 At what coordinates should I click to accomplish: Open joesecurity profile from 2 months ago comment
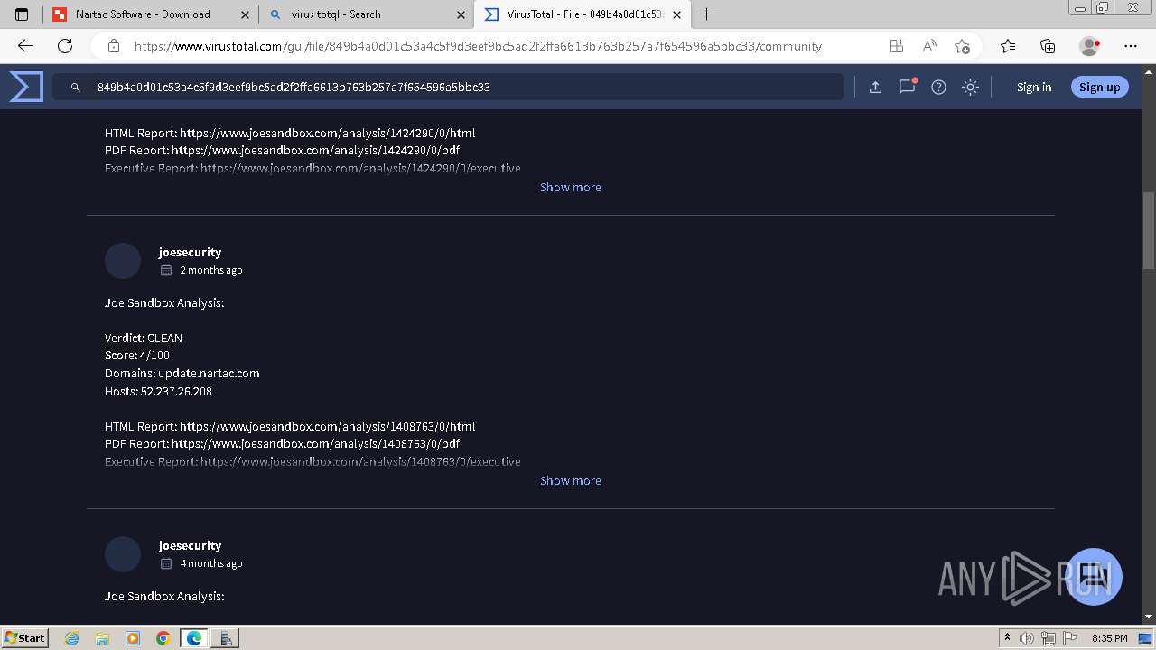point(190,252)
